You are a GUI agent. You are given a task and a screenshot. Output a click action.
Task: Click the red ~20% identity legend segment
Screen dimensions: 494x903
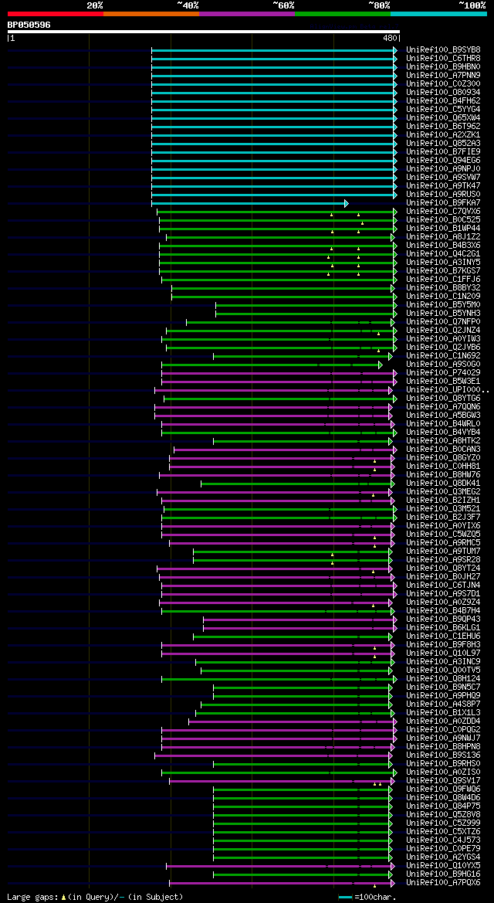click(x=56, y=13)
